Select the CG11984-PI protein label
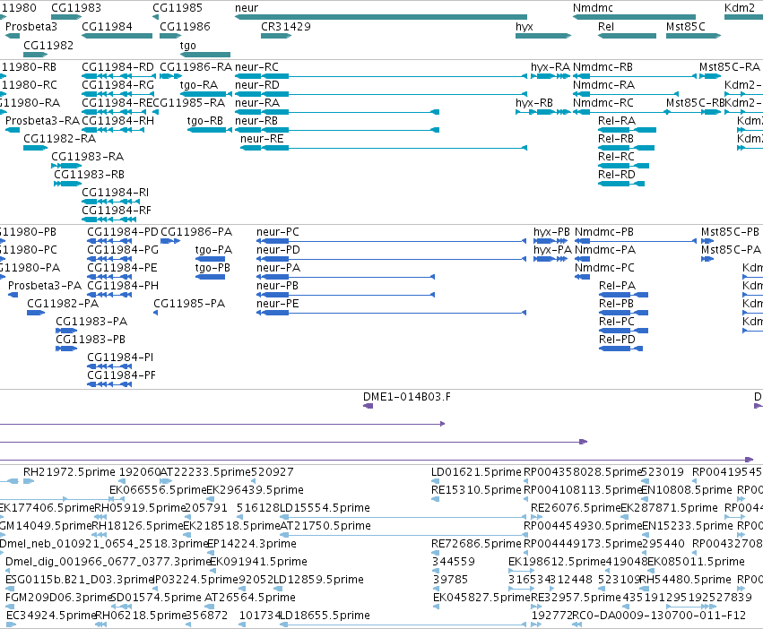 [x=120, y=358]
